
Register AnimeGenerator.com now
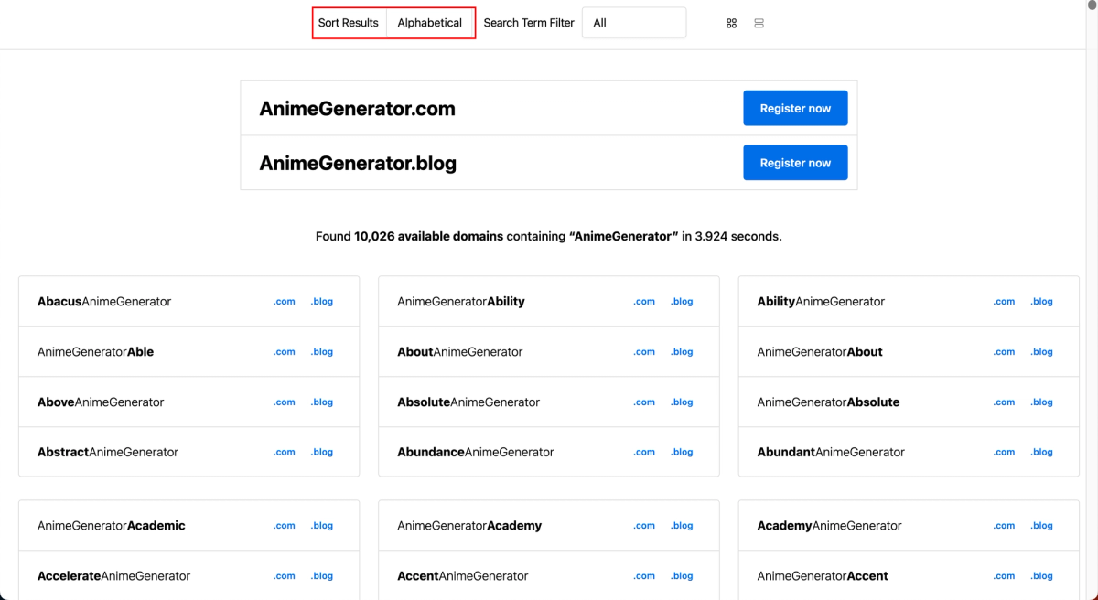pos(795,108)
